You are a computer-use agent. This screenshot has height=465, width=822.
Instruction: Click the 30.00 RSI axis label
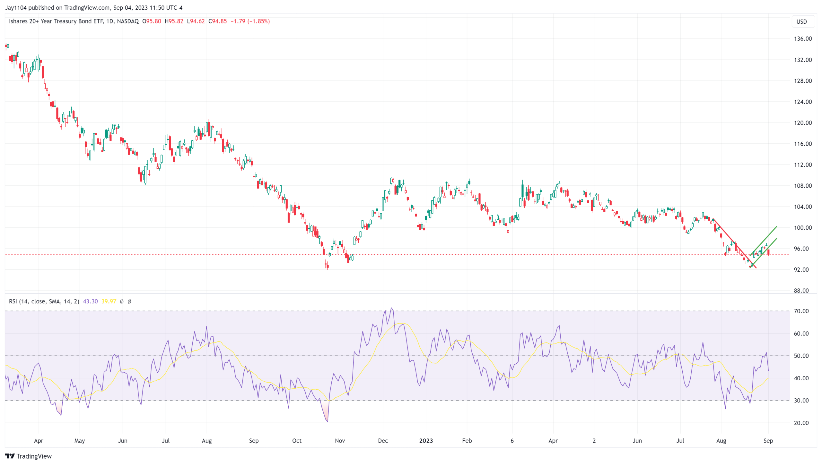point(801,401)
